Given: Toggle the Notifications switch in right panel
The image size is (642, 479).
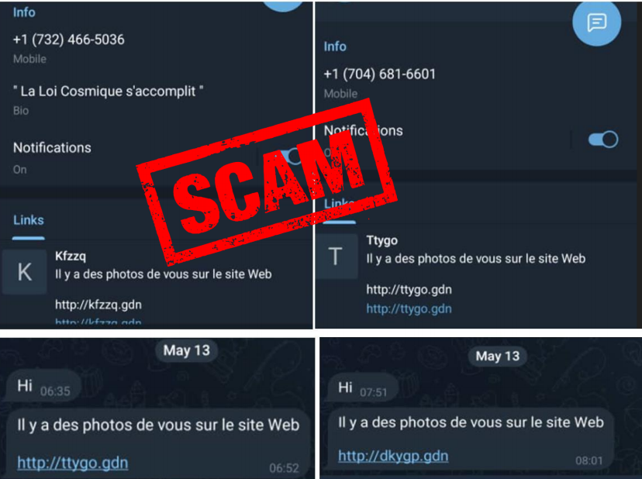Looking at the screenshot, I should [x=603, y=140].
